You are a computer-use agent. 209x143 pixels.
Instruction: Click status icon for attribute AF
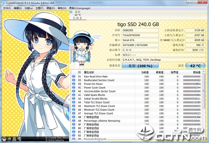coord(73,124)
